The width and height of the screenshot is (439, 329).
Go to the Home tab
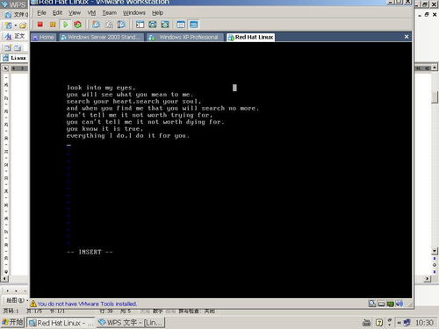(x=43, y=37)
